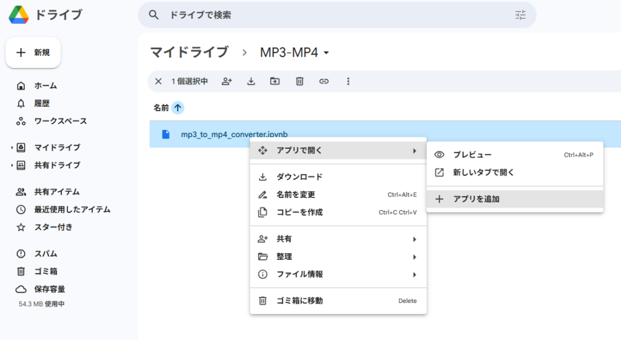This screenshot has width=621, height=340.
Task: Click the blue file icon for mp3_to_mp4_converter
Action: [166, 134]
